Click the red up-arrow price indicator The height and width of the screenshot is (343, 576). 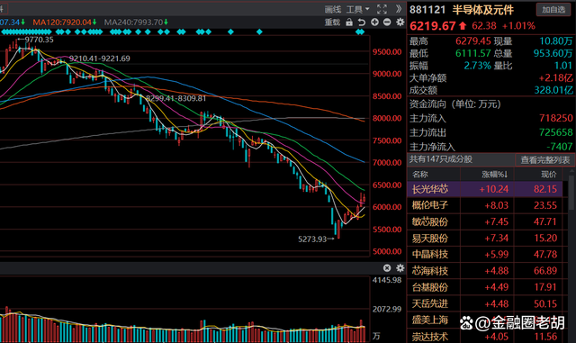tap(463, 26)
